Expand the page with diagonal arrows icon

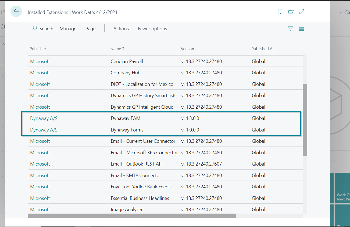click(x=302, y=12)
